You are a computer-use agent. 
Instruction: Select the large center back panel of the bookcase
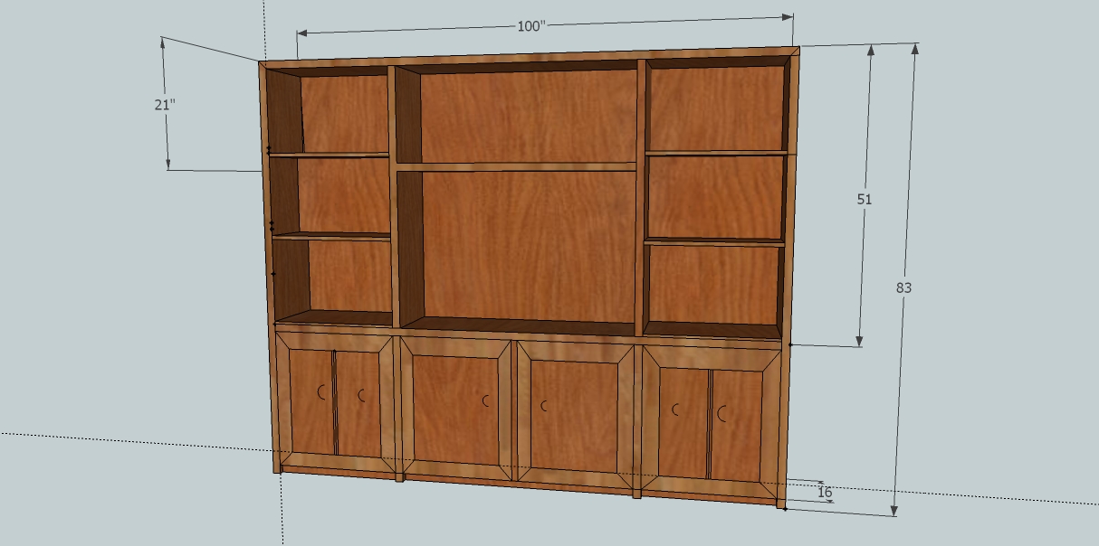point(530,247)
